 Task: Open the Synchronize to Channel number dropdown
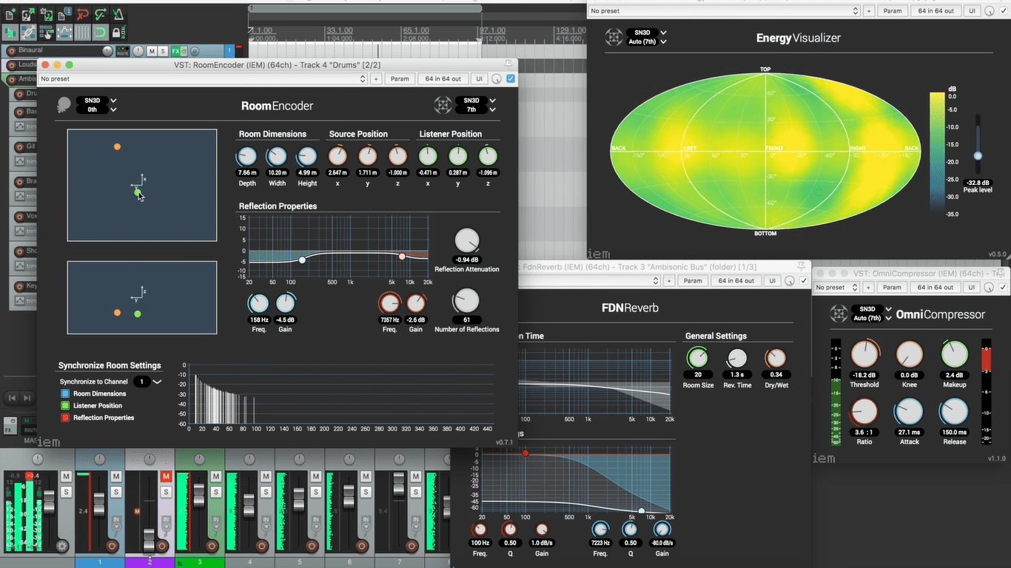tap(144, 381)
